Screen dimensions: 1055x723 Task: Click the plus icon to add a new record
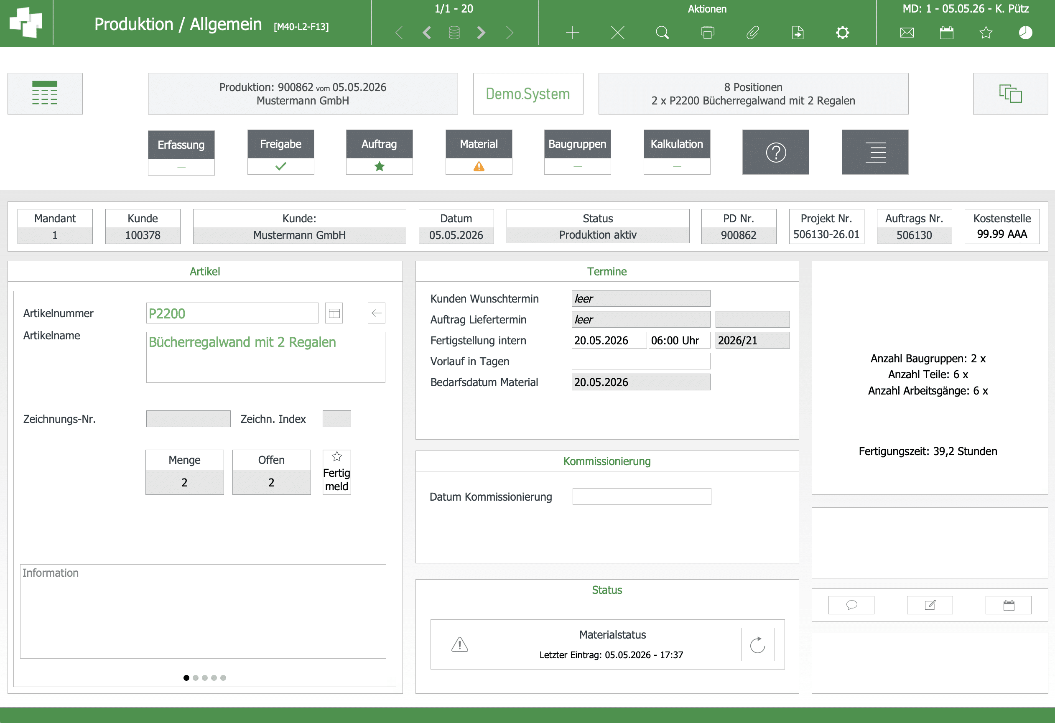(x=573, y=33)
